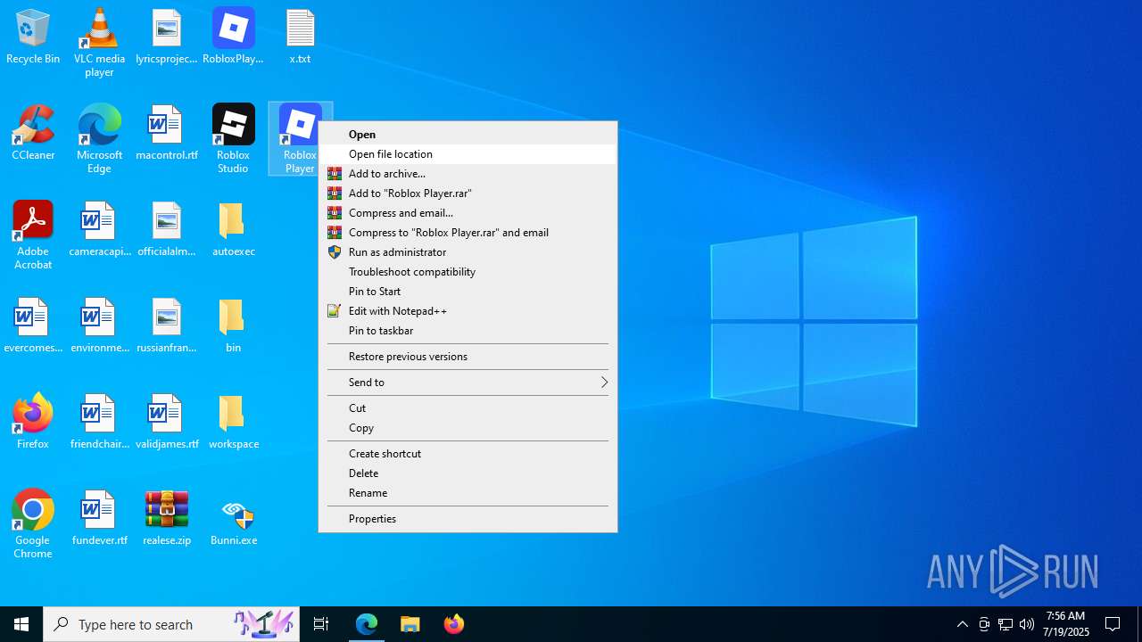This screenshot has height=642, width=1142.
Task: Choose Open in the context menu
Action: click(468, 135)
